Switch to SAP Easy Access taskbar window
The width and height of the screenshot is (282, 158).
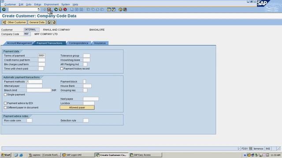(145, 155)
